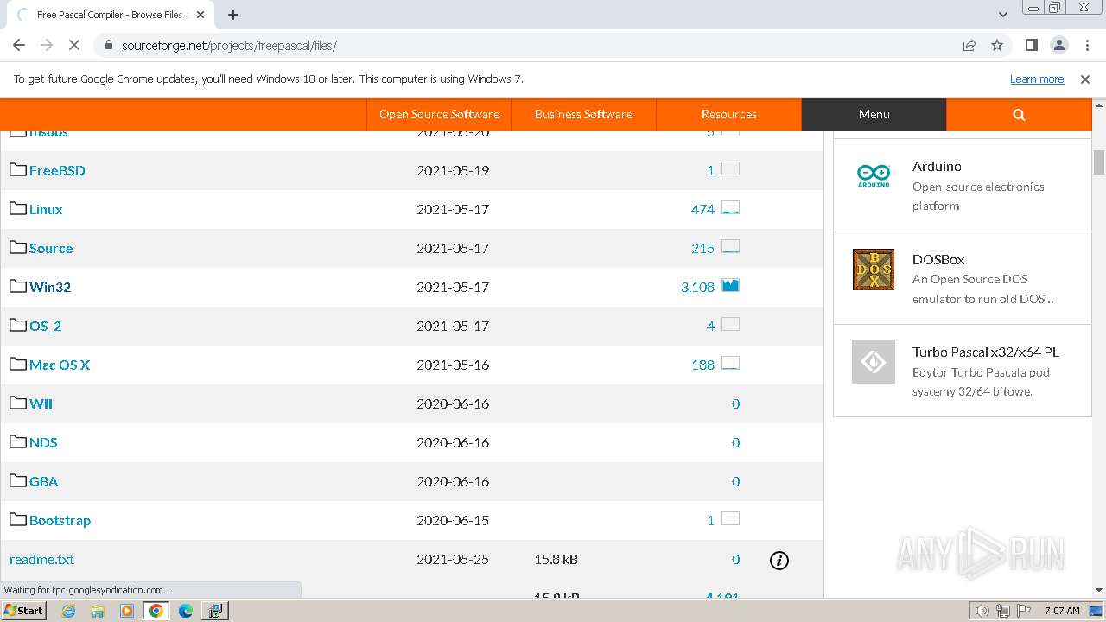Image resolution: width=1106 pixels, height=622 pixels.
Task: Open the DOSBox project recommendation
Action: point(938,259)
